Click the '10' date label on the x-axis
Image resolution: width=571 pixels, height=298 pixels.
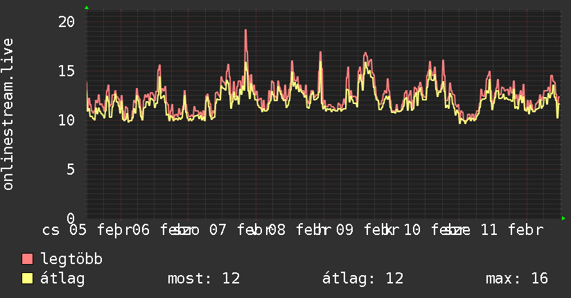pyautogui.click(x=412, y=230)
